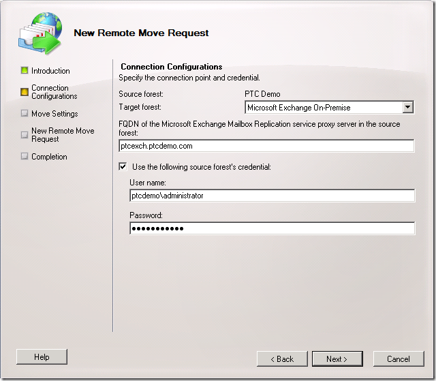436x381 pixels.
Task: Click the Specify the connection point and credential text
Action: coord(189,78)
